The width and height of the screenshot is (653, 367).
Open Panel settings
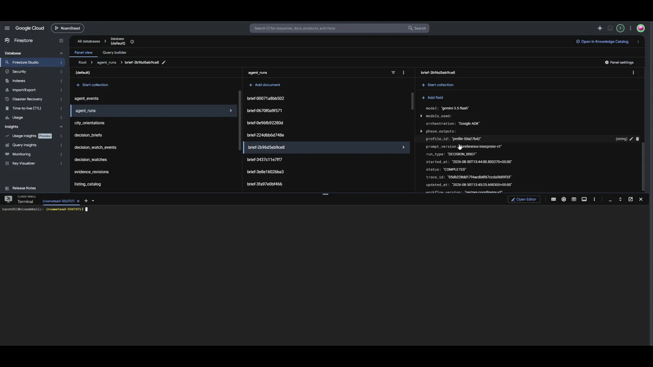pyautogui.click(x=619, y=62)
